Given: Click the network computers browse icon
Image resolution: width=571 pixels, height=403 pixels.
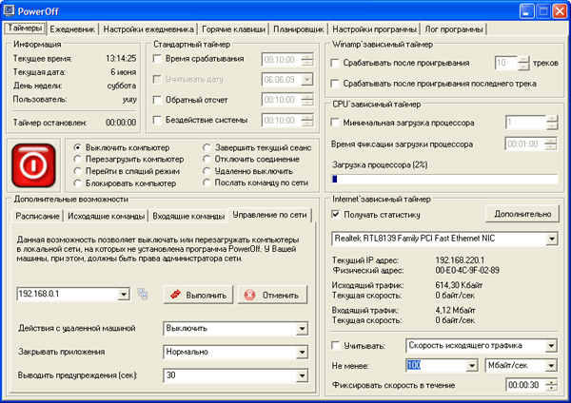Looking at the screenshot, I should [x=143, y=294].
